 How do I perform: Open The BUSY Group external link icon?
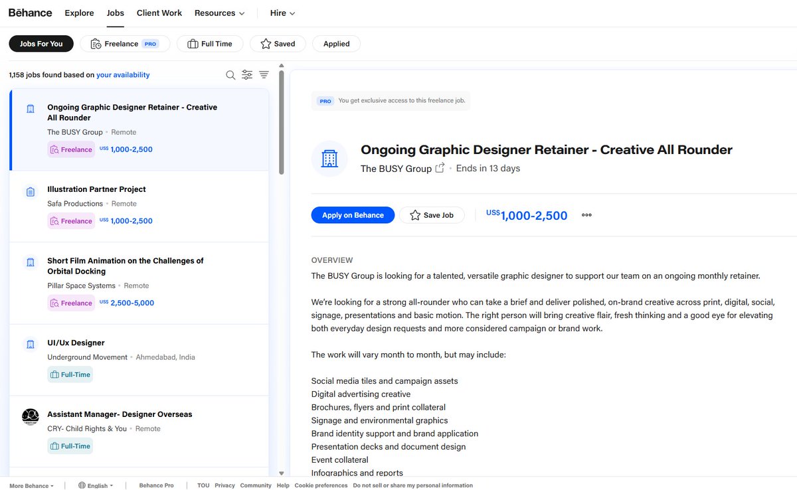440,169
